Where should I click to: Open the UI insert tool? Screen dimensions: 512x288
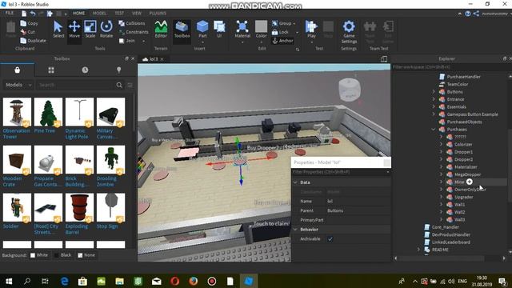tap(219, 30)
